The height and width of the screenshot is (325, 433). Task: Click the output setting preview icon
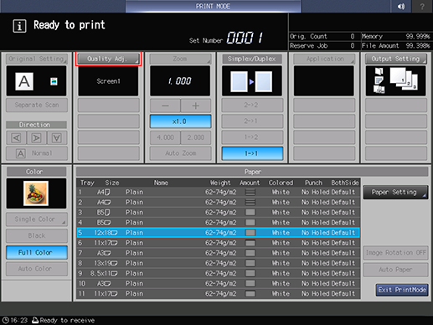click(395, 80)
